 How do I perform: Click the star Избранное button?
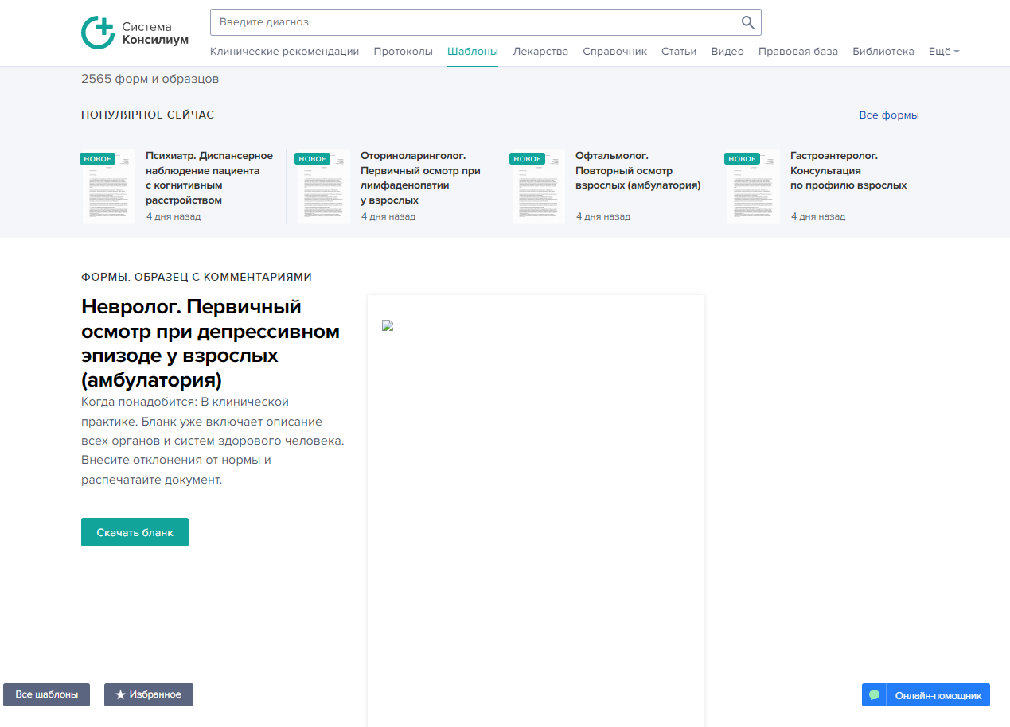[149, 694]
